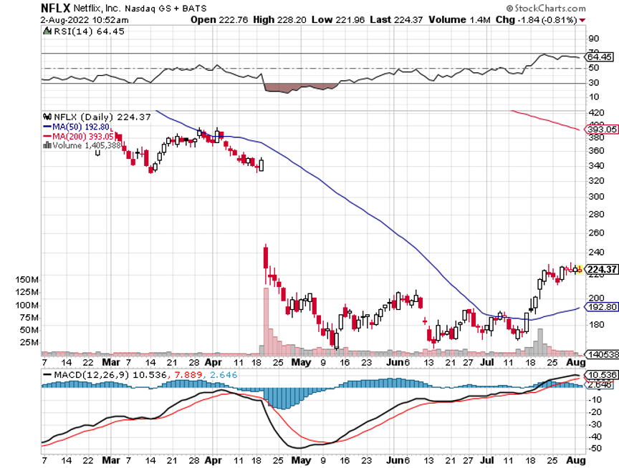Click the 100M volume axis label
The height and width of the screenshot is (468, 619).
pyautogui.click(x=27, y=305)
